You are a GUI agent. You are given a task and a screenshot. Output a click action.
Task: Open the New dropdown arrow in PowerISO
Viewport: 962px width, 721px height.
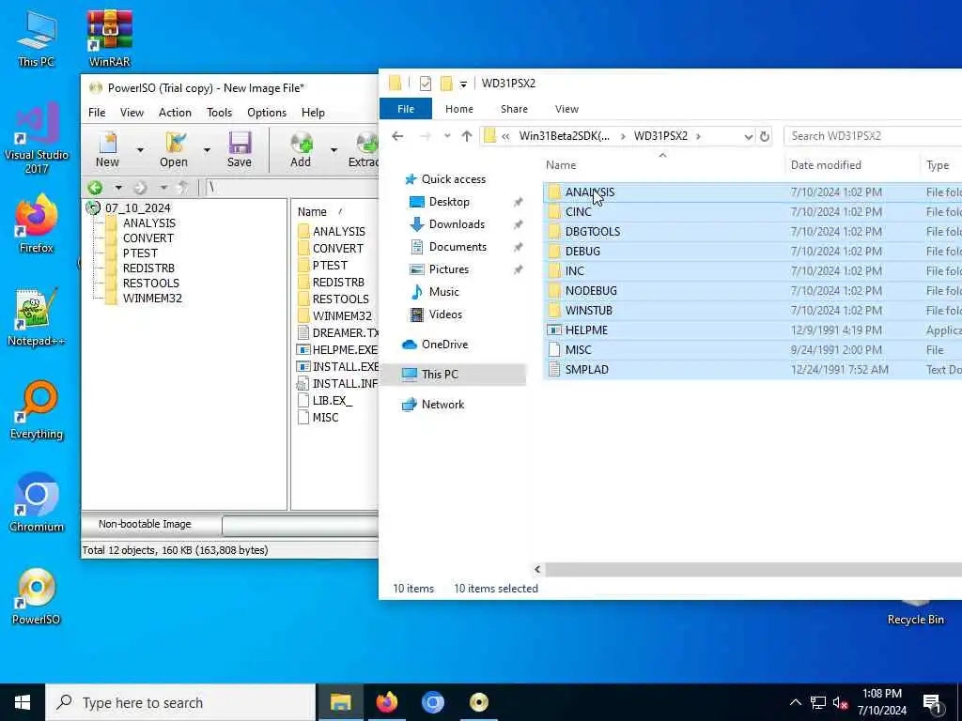(x=140, y=149)
